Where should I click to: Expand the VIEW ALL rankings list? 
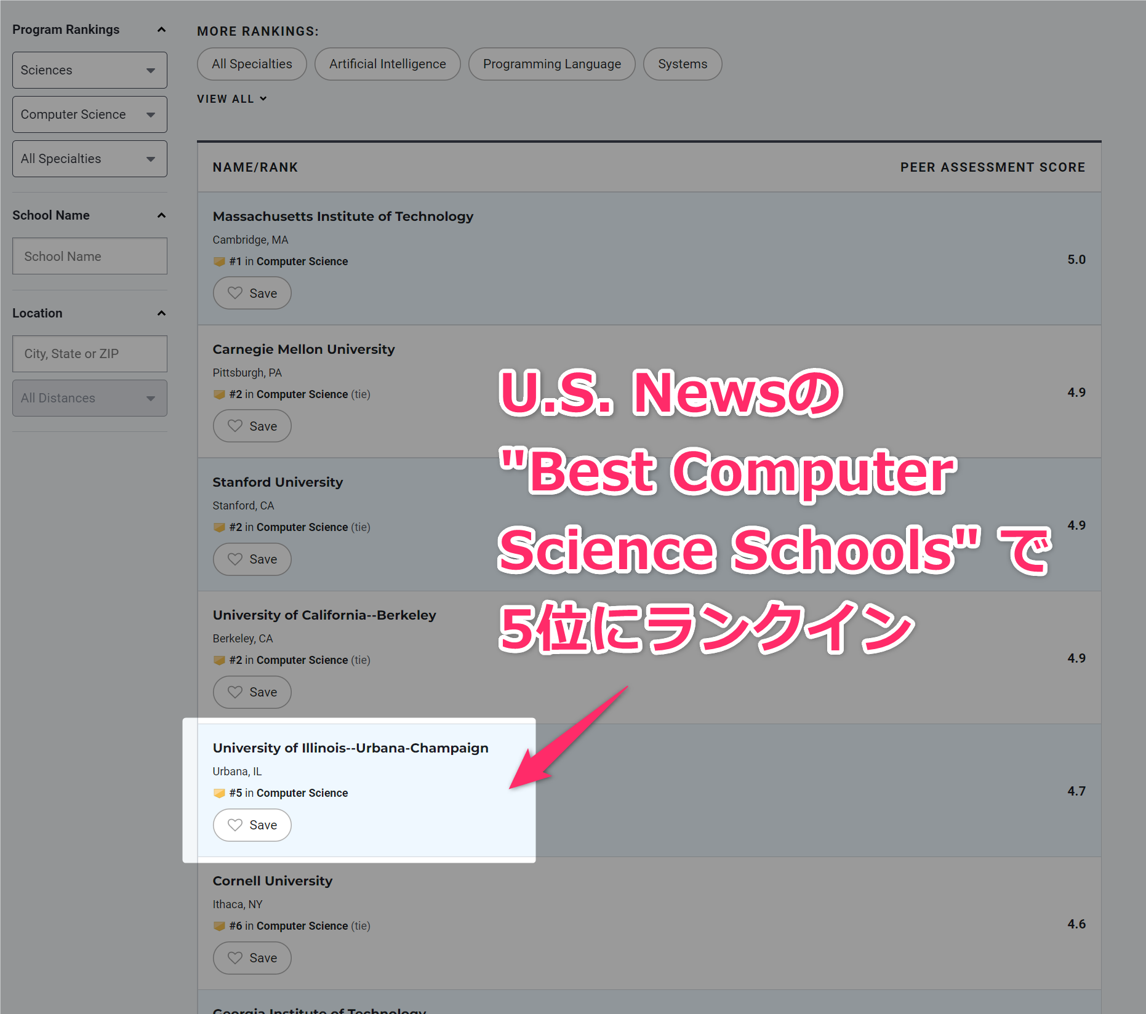click(232, 98)
